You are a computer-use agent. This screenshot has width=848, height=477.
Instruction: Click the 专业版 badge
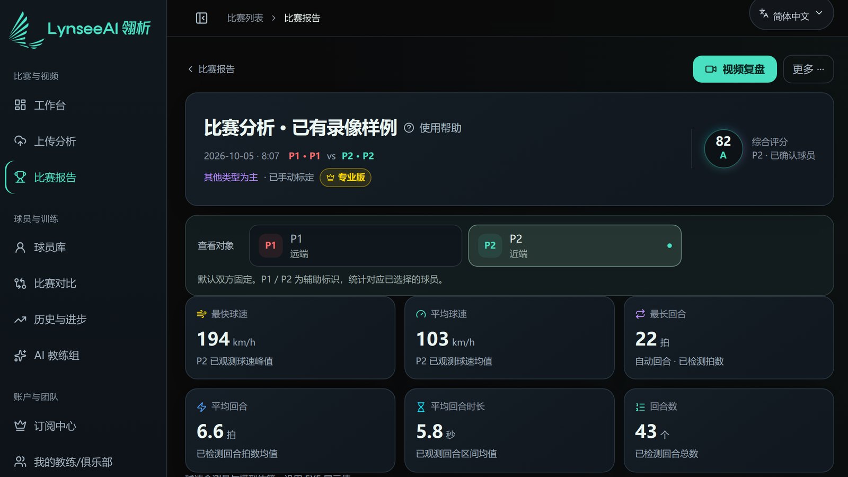tap(346, 178)
